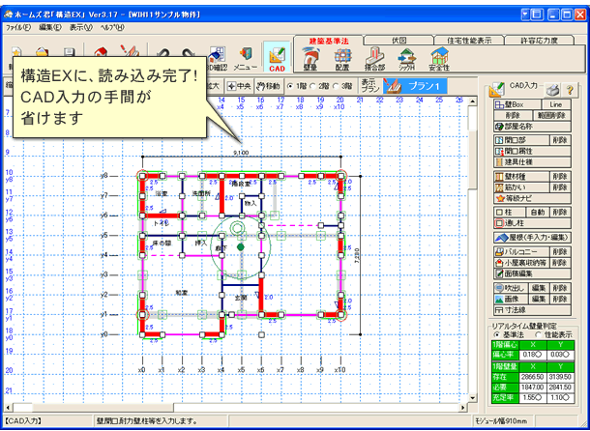Viewport: 590px width, 431px height.
Task: Open help with the question mark icon
Action: click(570, 90)
